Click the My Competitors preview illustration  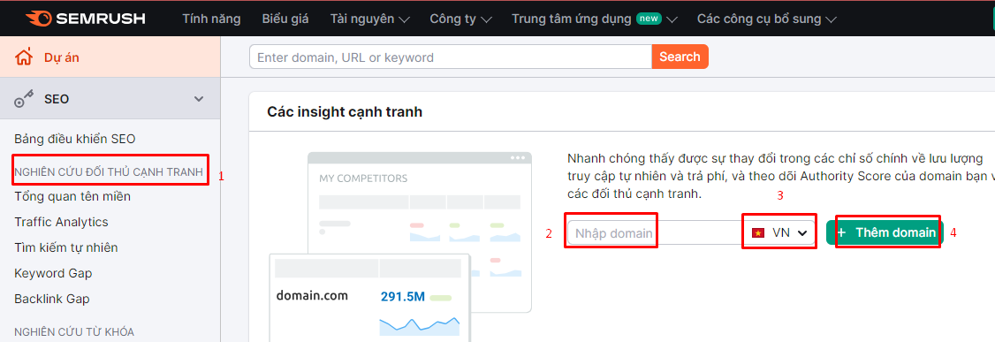(x=401, y=247)
